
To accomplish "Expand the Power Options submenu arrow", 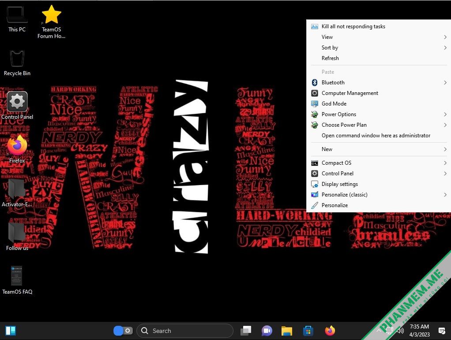I will (x=445, y=114).
